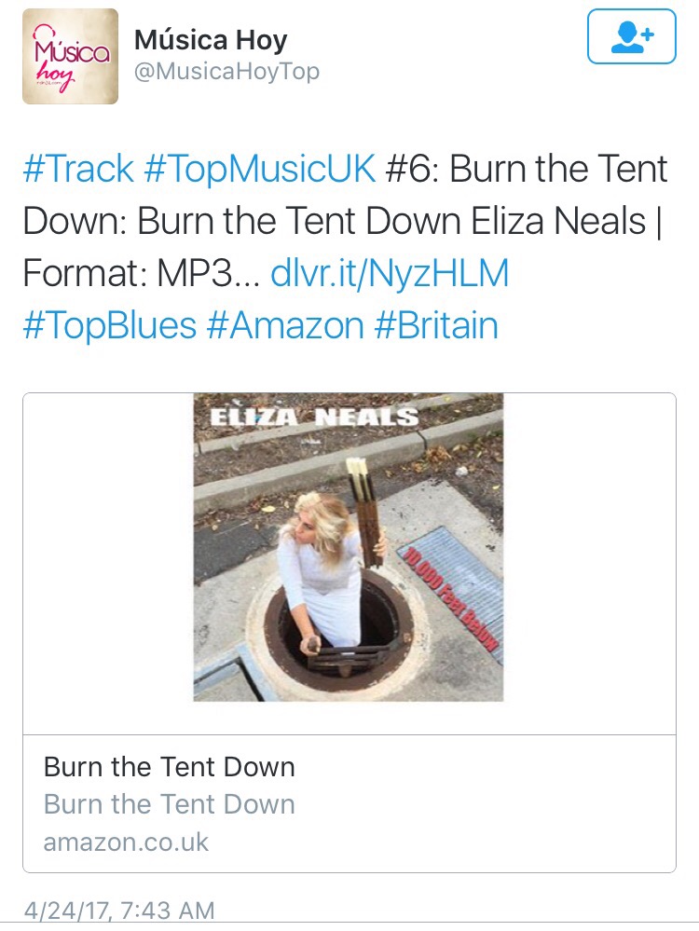Viewport: 699px width, 931px height.
Task: Tap the #Amazon hashtag
Action: pos(285,325)
